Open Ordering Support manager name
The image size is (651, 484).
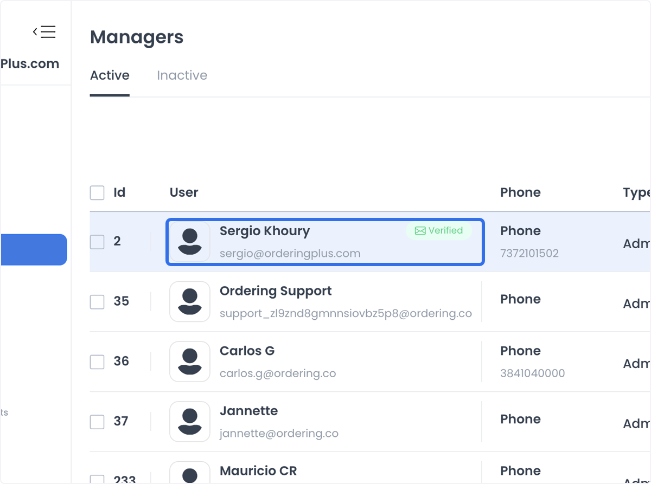tap(276, 291)
